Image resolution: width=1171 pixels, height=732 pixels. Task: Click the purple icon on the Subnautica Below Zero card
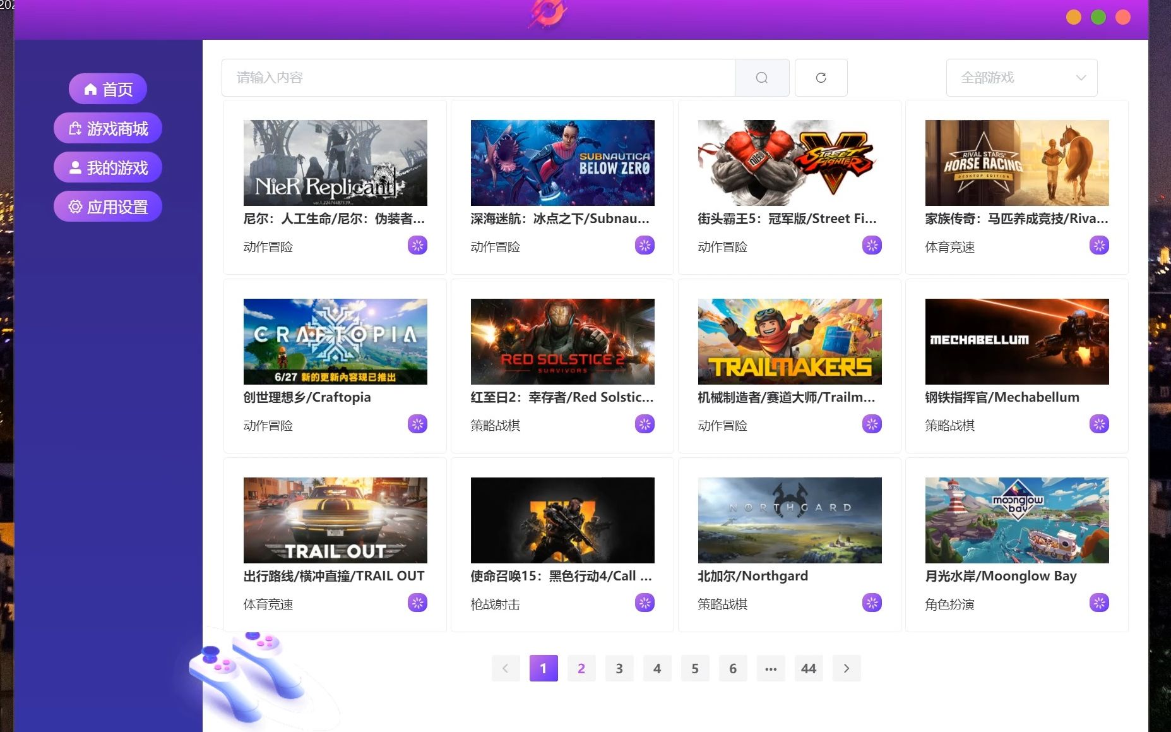click(645, 245)
